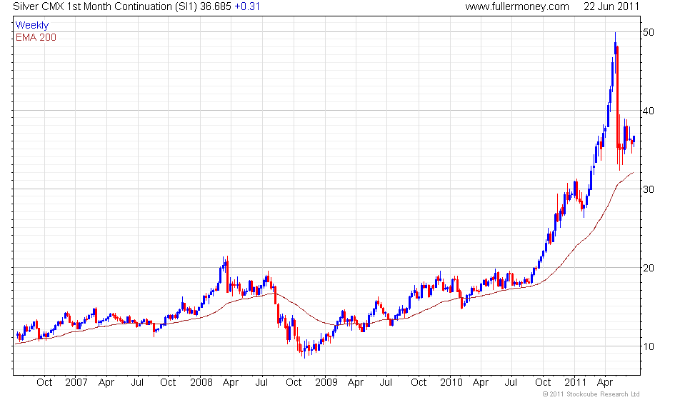Select the red EMA 200 indicator label
This screenshot has width=700, height=400.
36,37
